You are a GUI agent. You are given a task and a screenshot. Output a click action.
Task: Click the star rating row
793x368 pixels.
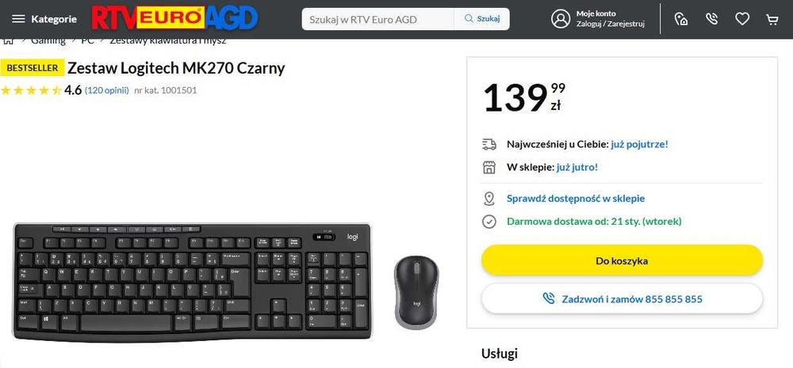coord(31,90)
